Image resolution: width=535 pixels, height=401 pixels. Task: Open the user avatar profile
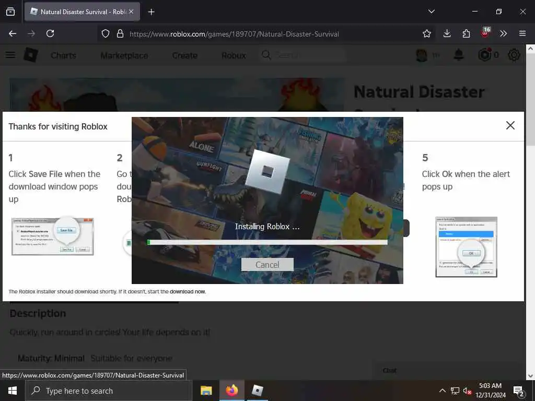click(422, 55)
